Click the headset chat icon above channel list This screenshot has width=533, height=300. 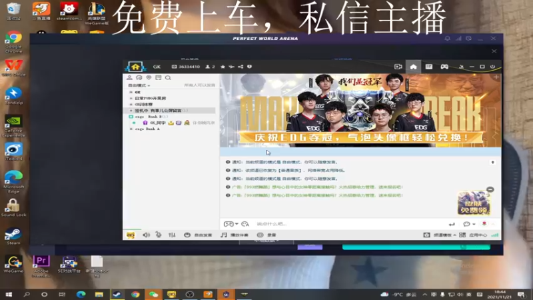pos(139,78)
